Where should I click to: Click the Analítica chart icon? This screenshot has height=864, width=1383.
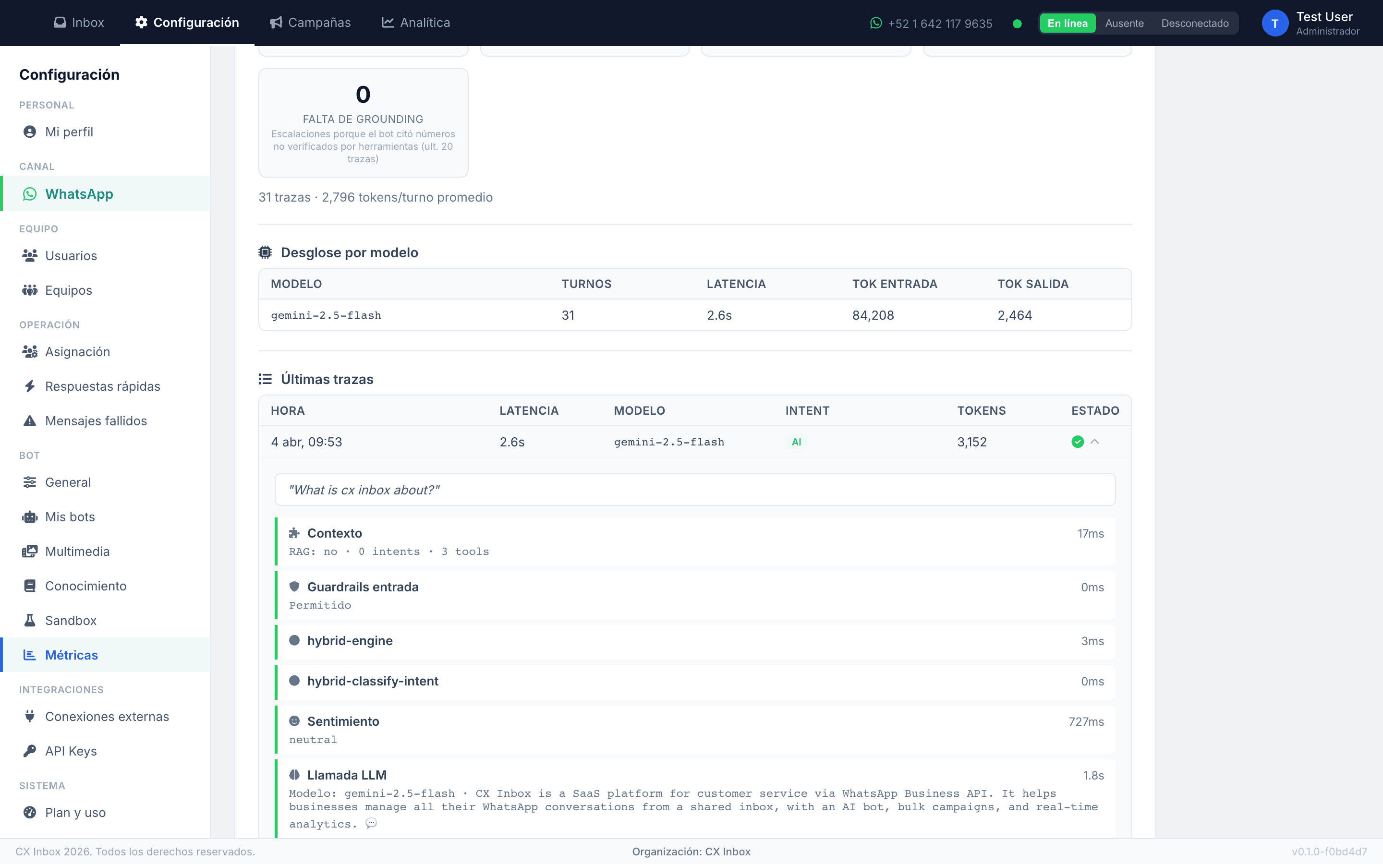388,22
